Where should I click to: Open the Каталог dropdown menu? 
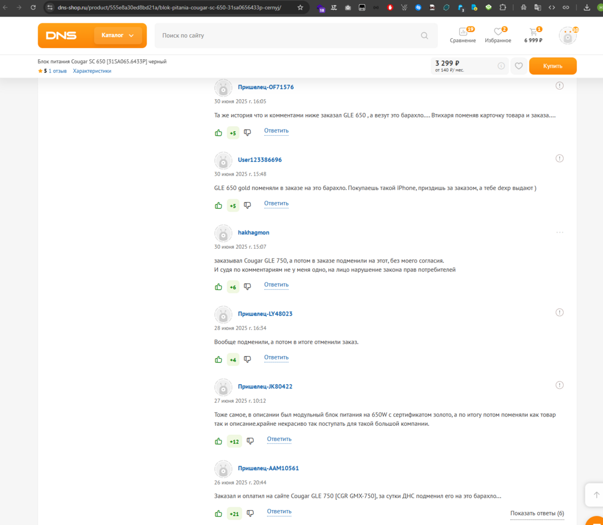117,35
